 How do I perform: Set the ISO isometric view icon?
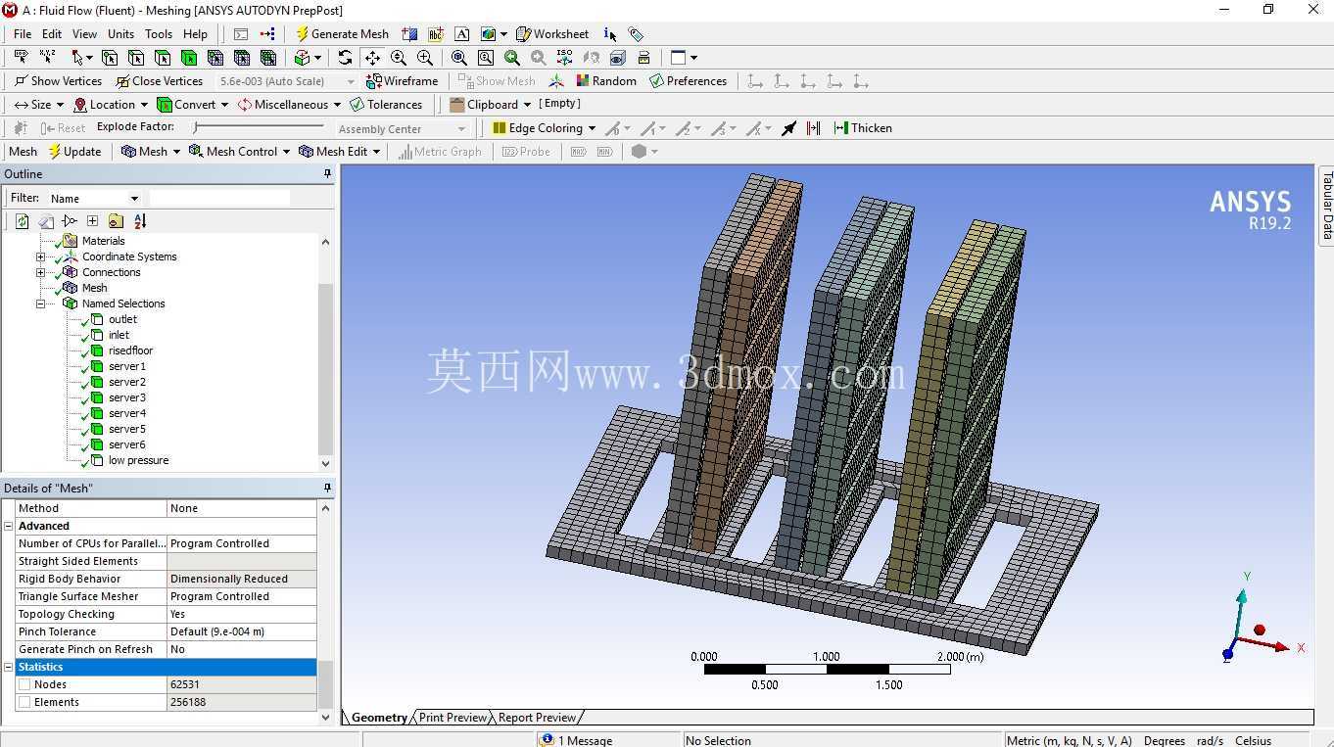tap(565, 58)
